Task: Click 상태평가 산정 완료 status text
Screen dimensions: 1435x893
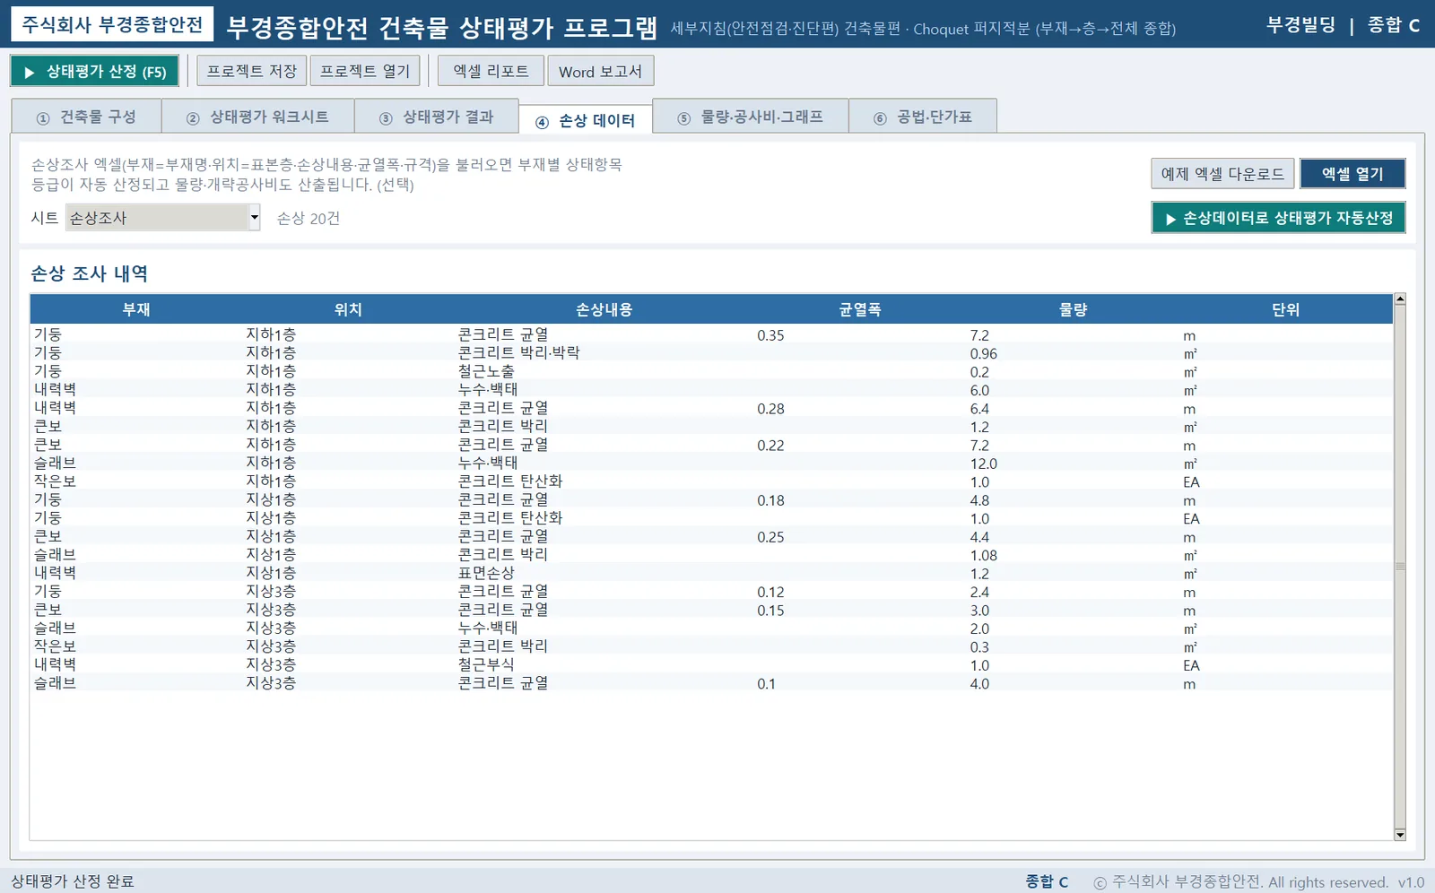Action: pos(73,881)
